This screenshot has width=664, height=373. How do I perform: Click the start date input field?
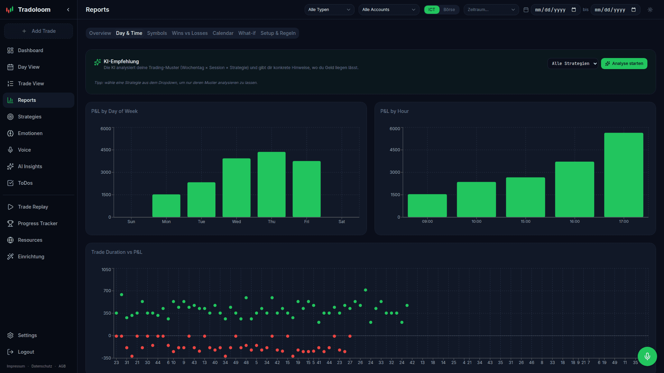(555, 10)
